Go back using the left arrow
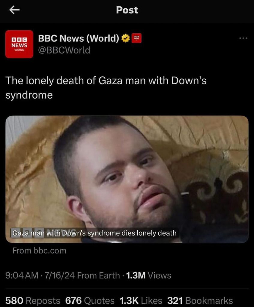This screenshot has width=254, height=307. pyautogui.click(x=14, y=10)
